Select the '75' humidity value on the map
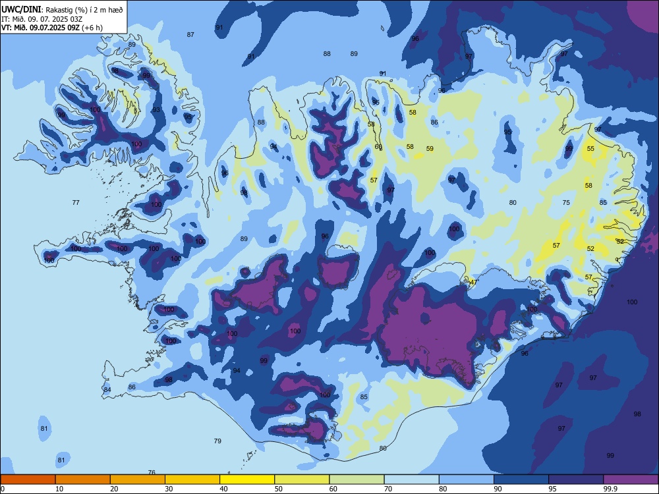 point(566,202)
